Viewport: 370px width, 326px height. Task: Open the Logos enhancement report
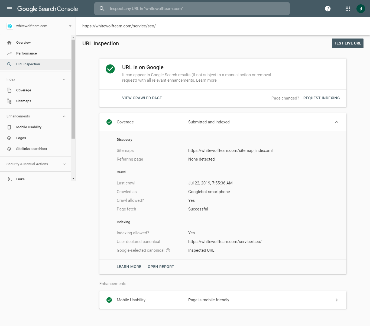35,138
